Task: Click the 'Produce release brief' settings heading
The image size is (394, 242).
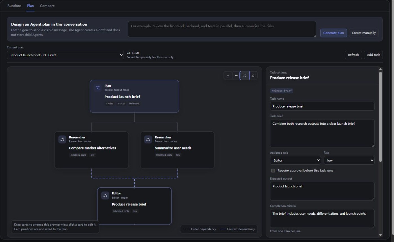Action: point(289,78)
